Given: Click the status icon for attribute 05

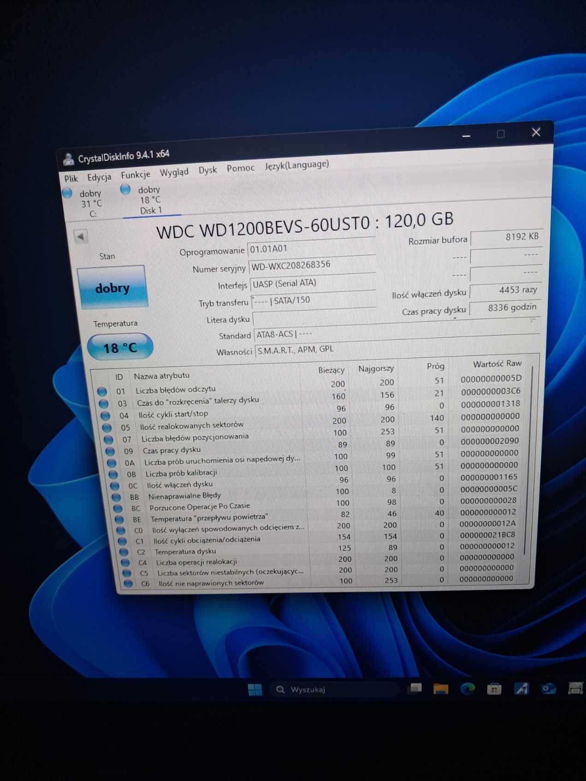Looking at the screenshot, I should click(x=107, y=428).
